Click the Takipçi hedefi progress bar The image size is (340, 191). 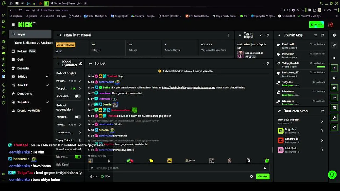pos(321,67)
